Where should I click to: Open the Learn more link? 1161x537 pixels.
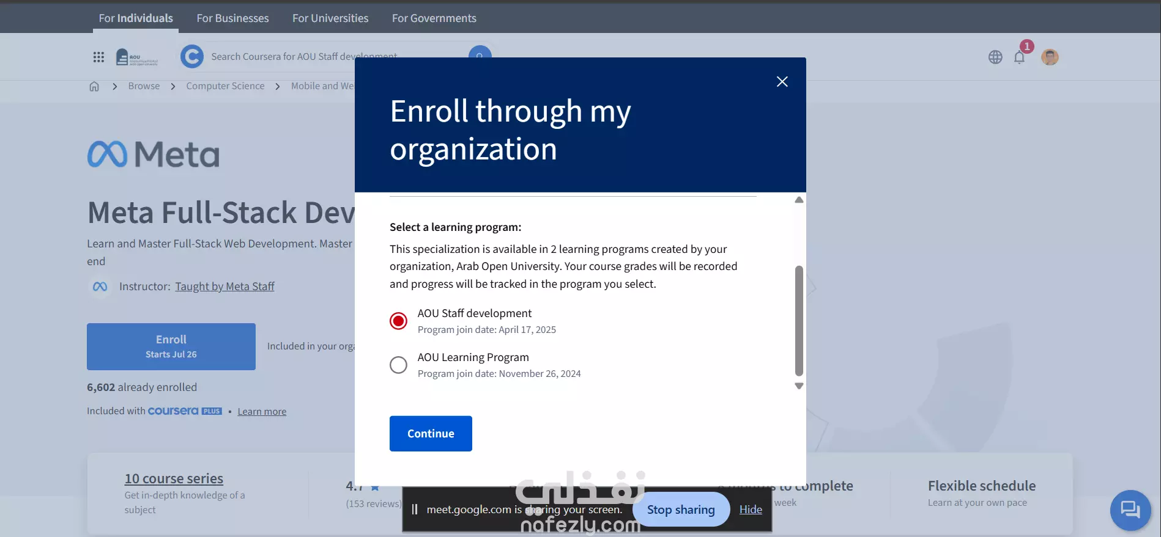(x=262, y=412)
